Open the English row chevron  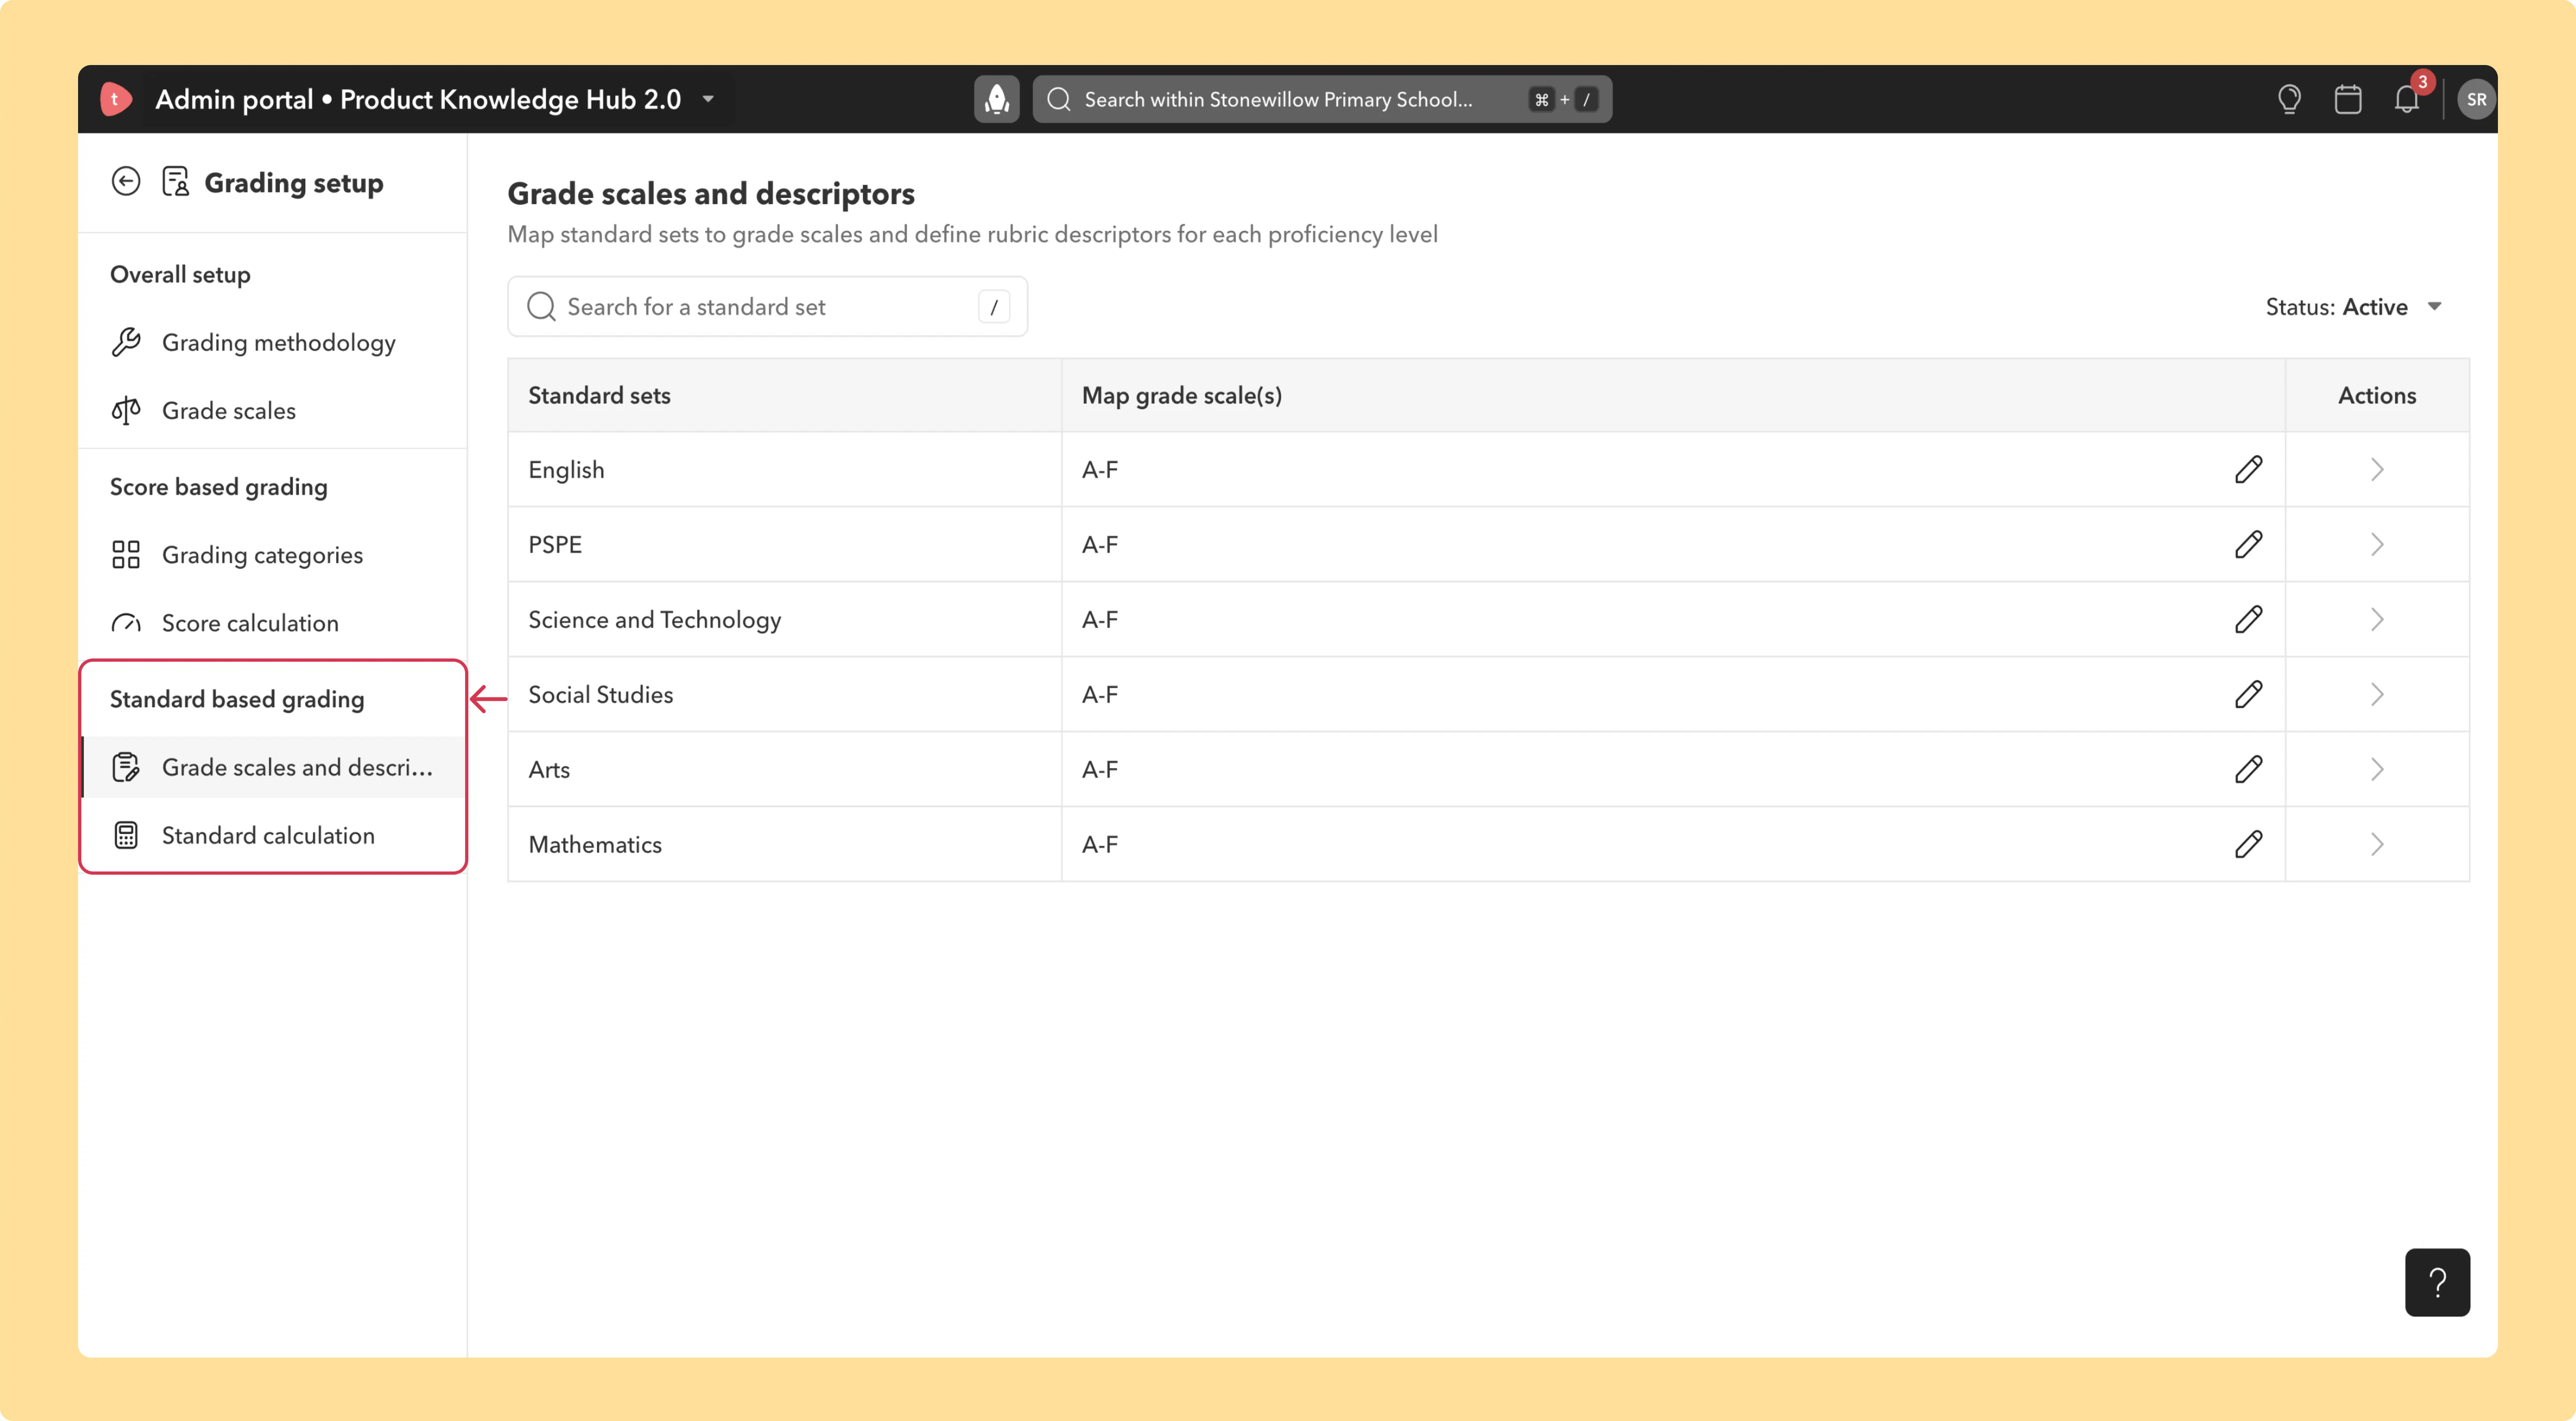click(2377, 469)
